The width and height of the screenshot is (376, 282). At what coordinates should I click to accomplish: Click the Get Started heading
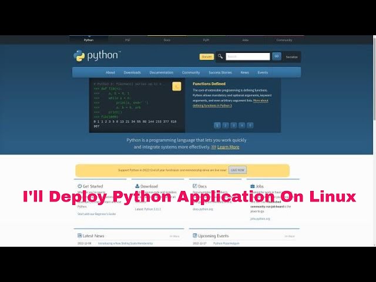coord(93,186)
